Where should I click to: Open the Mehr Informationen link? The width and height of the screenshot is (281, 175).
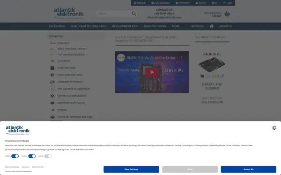tap(38, 167)
